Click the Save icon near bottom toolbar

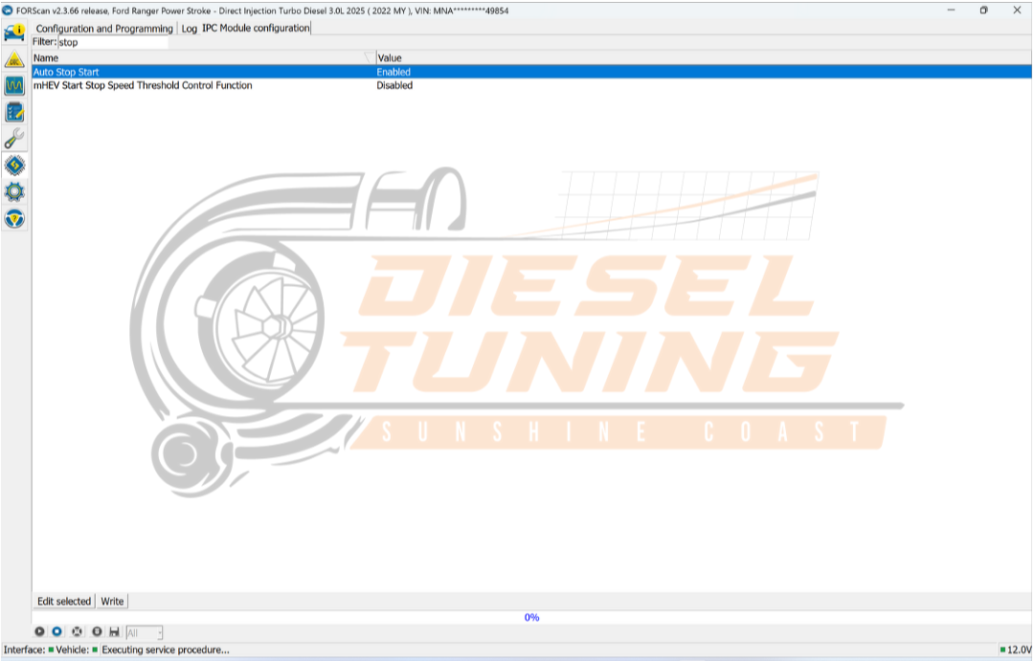pyautogui.click(x=114, y=631)
